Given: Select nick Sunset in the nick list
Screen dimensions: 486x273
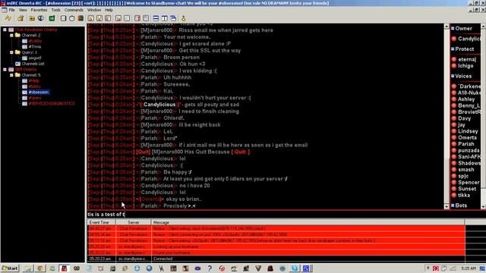Looking at the screenshot, I should point(467,189).
